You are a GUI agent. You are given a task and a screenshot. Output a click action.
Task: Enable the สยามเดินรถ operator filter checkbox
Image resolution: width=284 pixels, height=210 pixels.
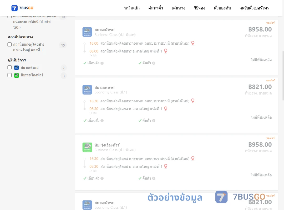click(10, 67)
